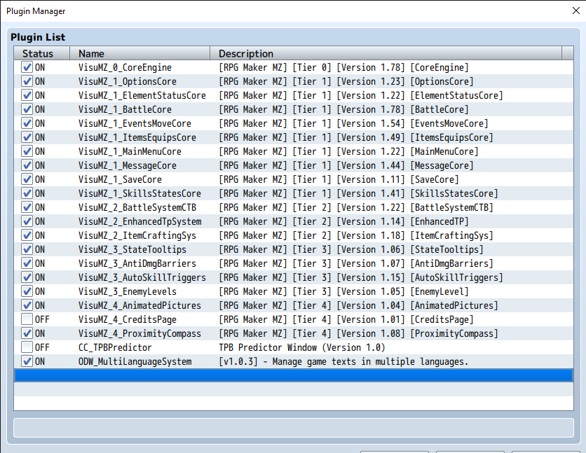Screen dimensions: 586x453
Task: Select plugin name VisuMZ_2_BattleSystemCTB
Action: pos(137,207)
